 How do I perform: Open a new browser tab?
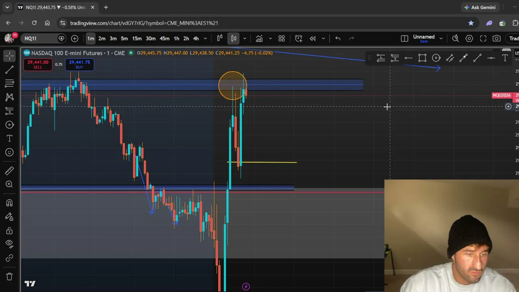pyautogui.click(x=106, y=7)
